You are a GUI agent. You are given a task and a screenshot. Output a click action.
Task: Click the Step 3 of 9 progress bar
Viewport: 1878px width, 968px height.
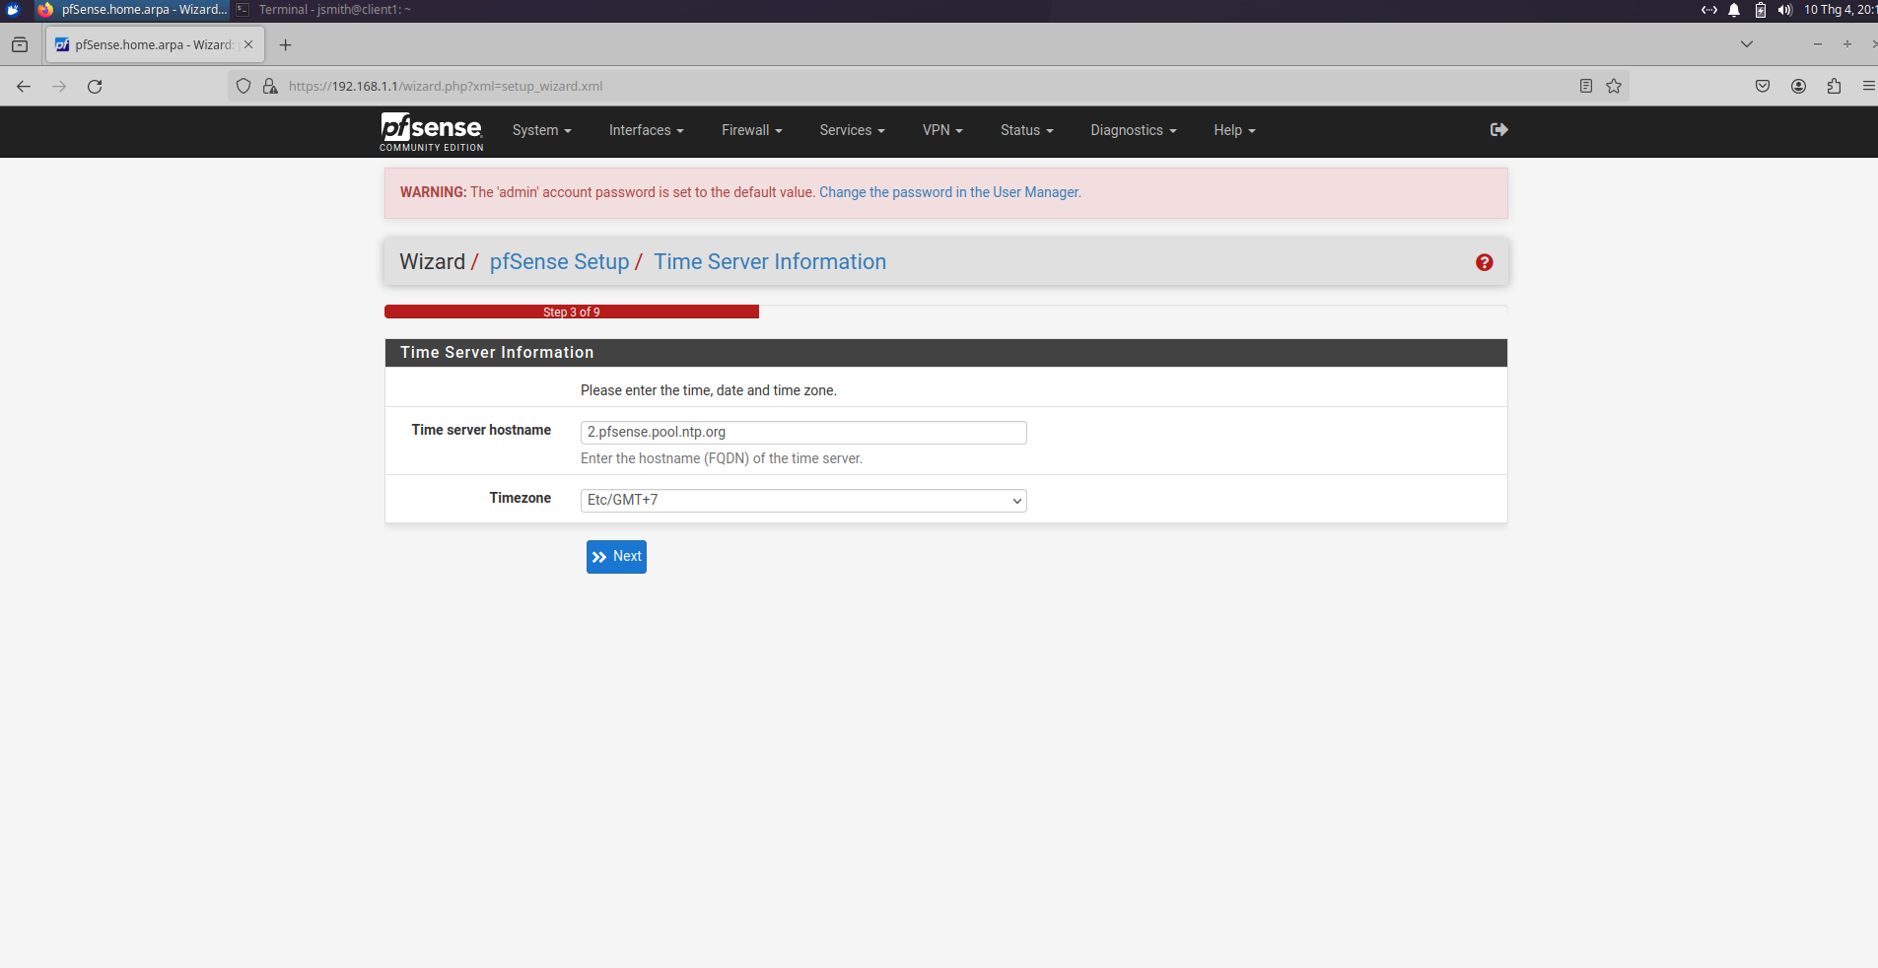point(572,311)
